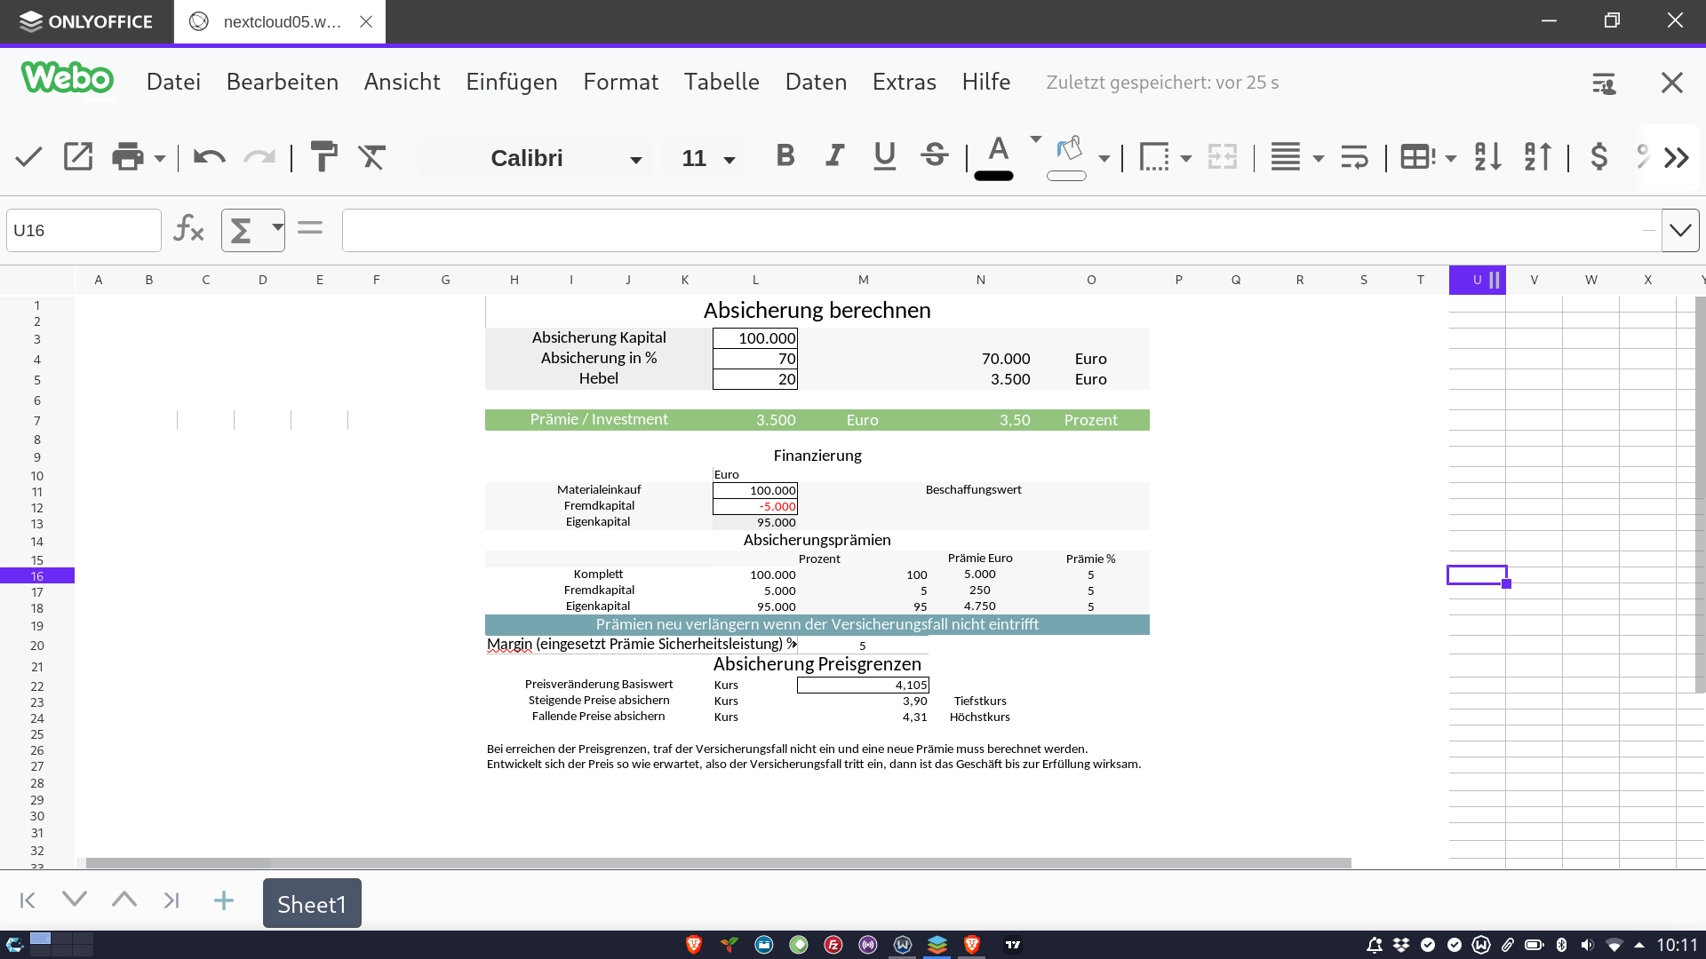The image size is (1706, 959).
Task: Click the black font color swatch
Action: [993, 176]
